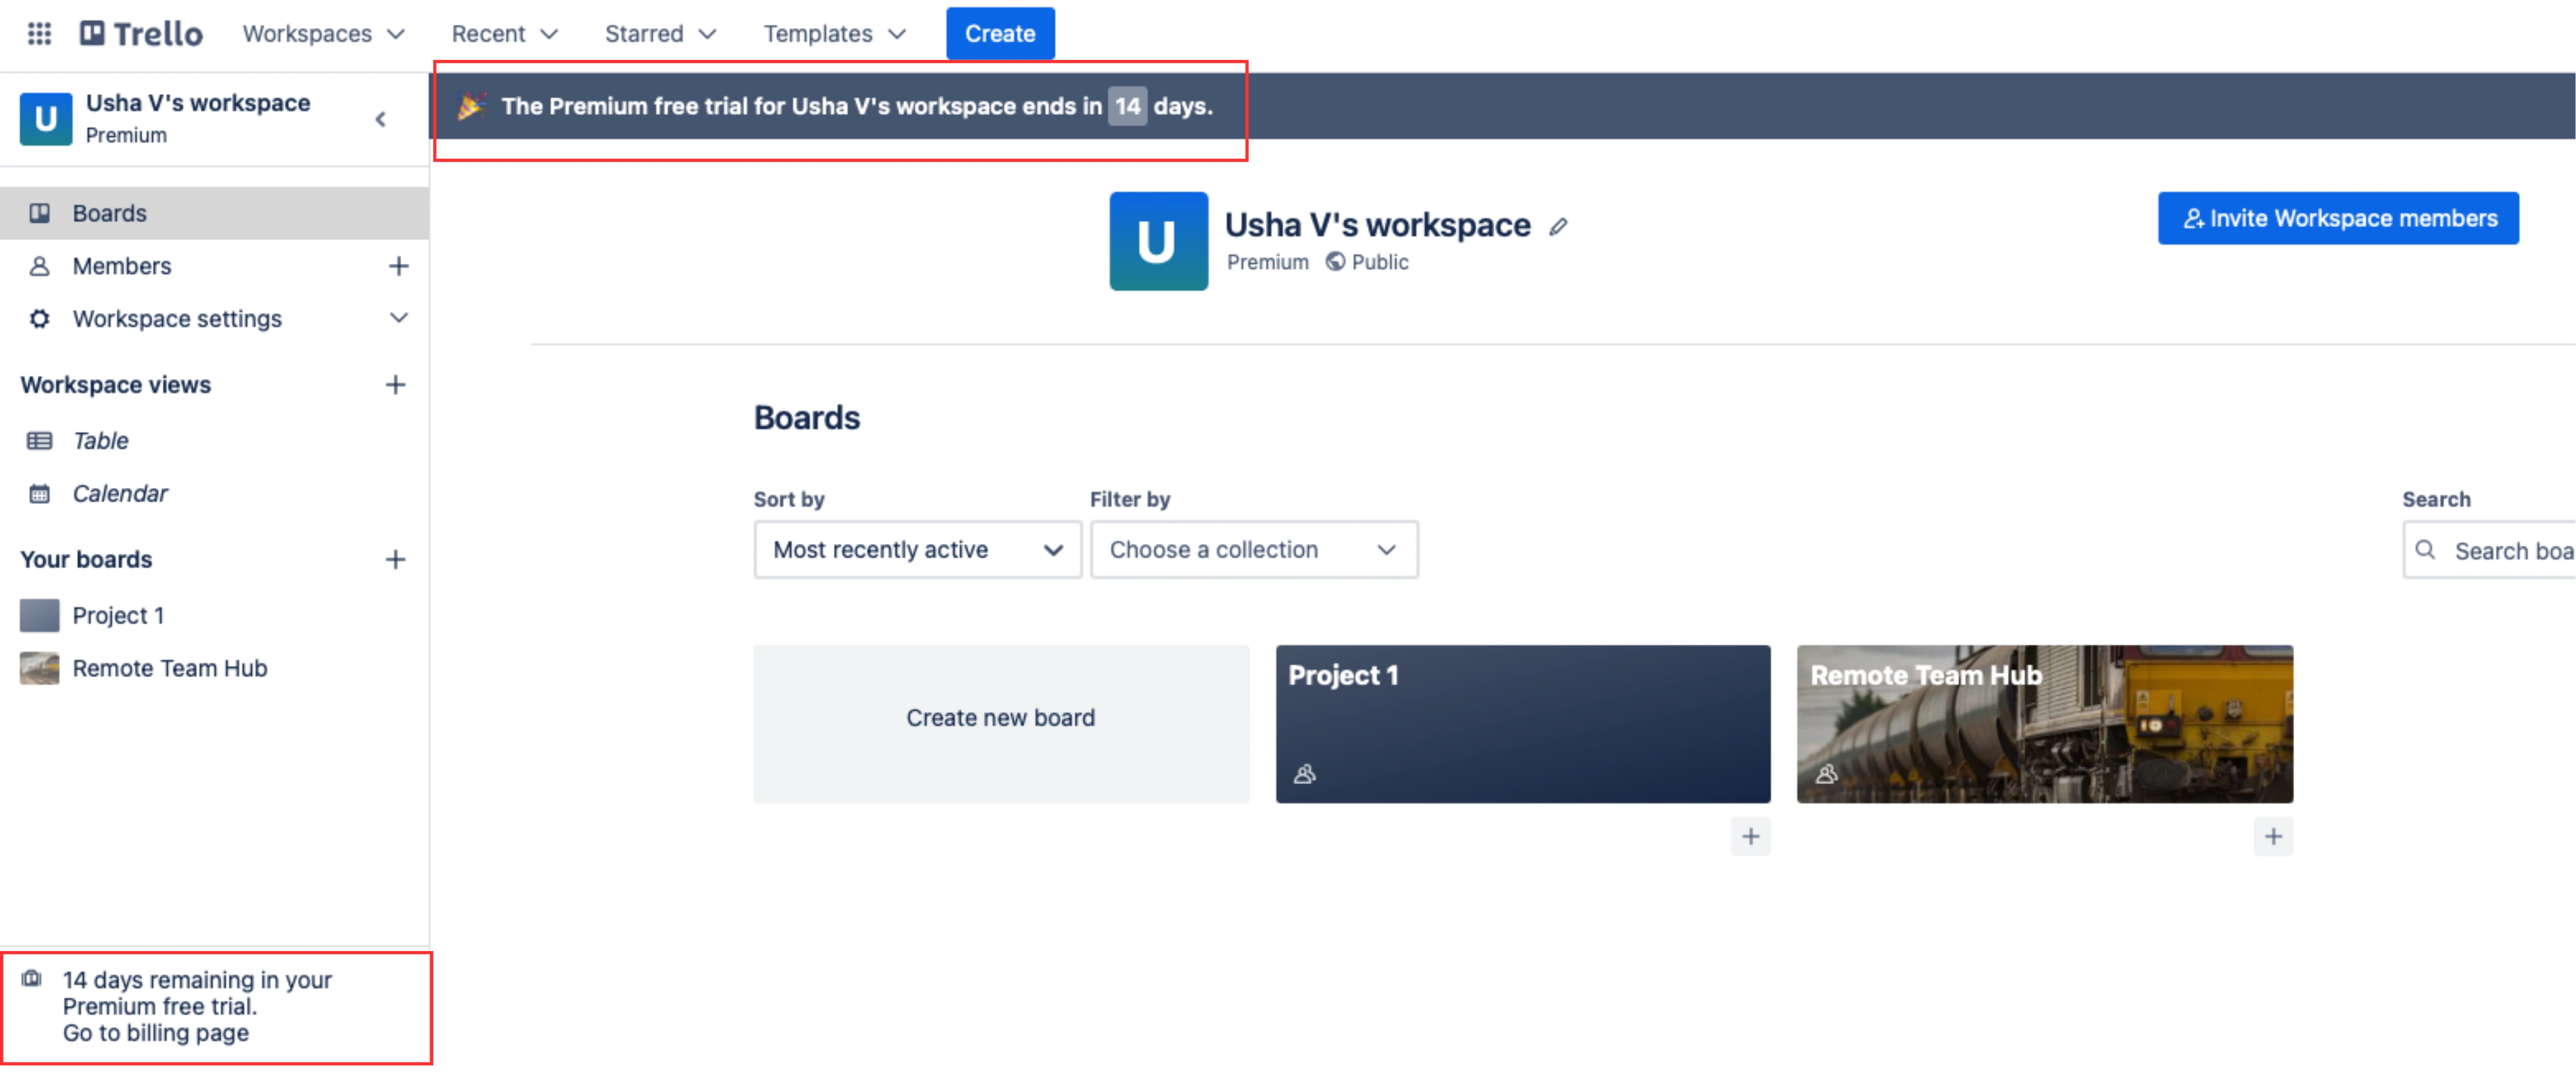Open the Most recently active sort dropdown
This screenshot has width=2576, height=1088.
[916, 550]
